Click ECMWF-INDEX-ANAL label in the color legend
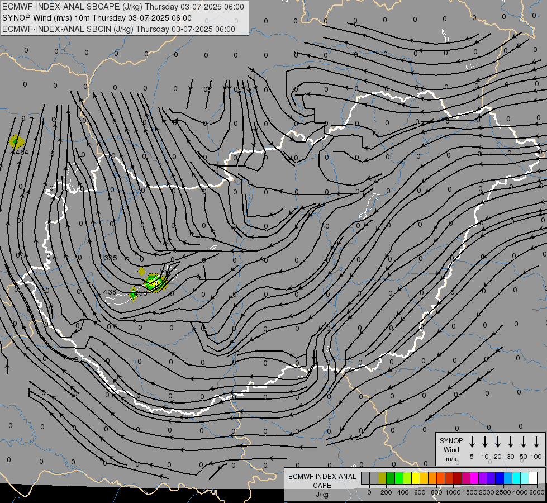Screen dimensions: 547x503 tap(322, 477)
